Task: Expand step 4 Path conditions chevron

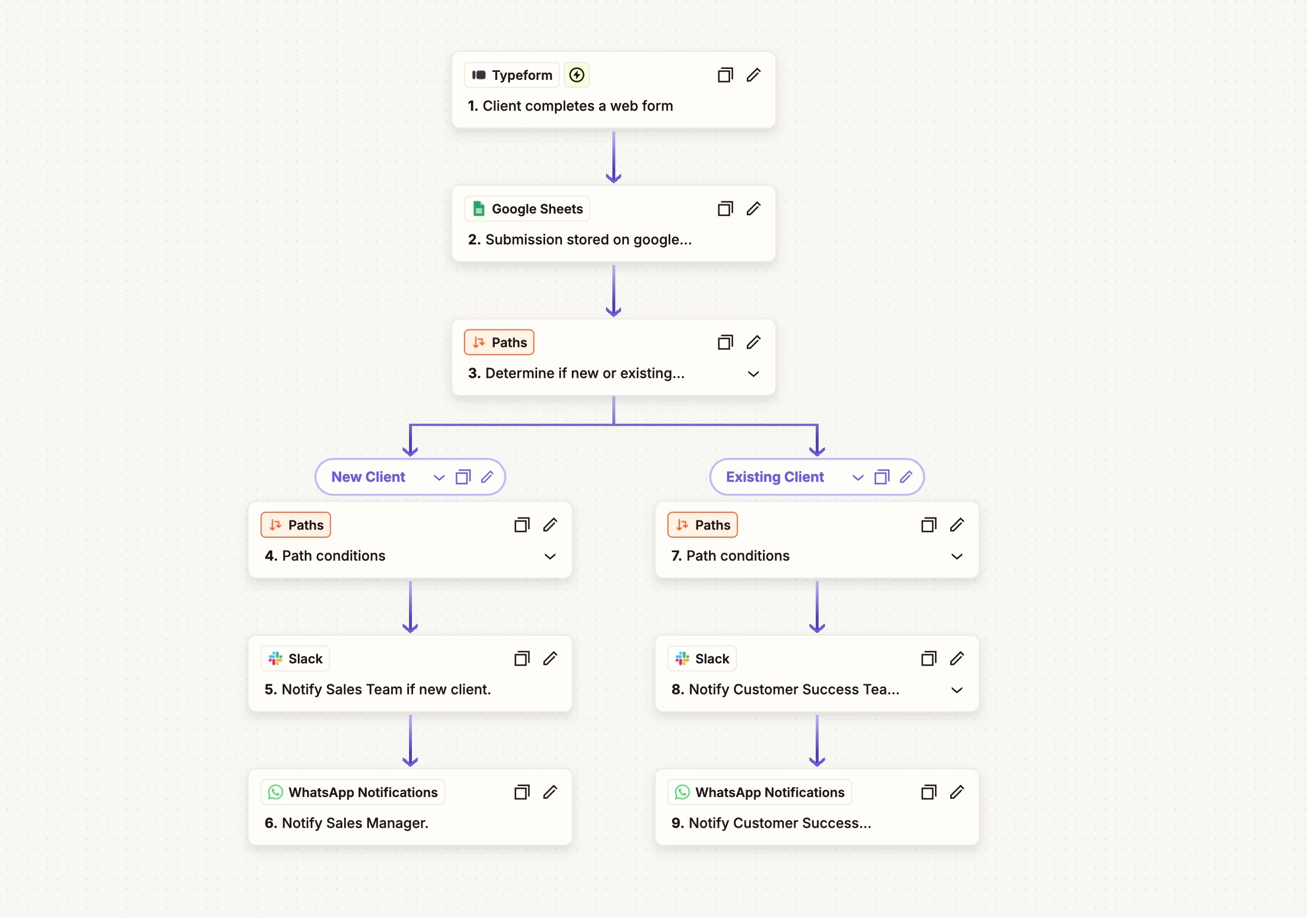Action: [550, 556]
